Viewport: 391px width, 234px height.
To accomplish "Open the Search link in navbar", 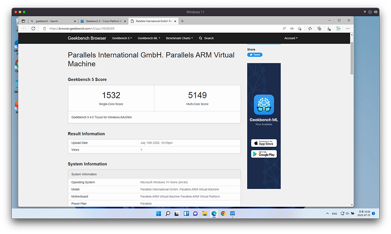I will pyautogui.click(x=206, y=38).
